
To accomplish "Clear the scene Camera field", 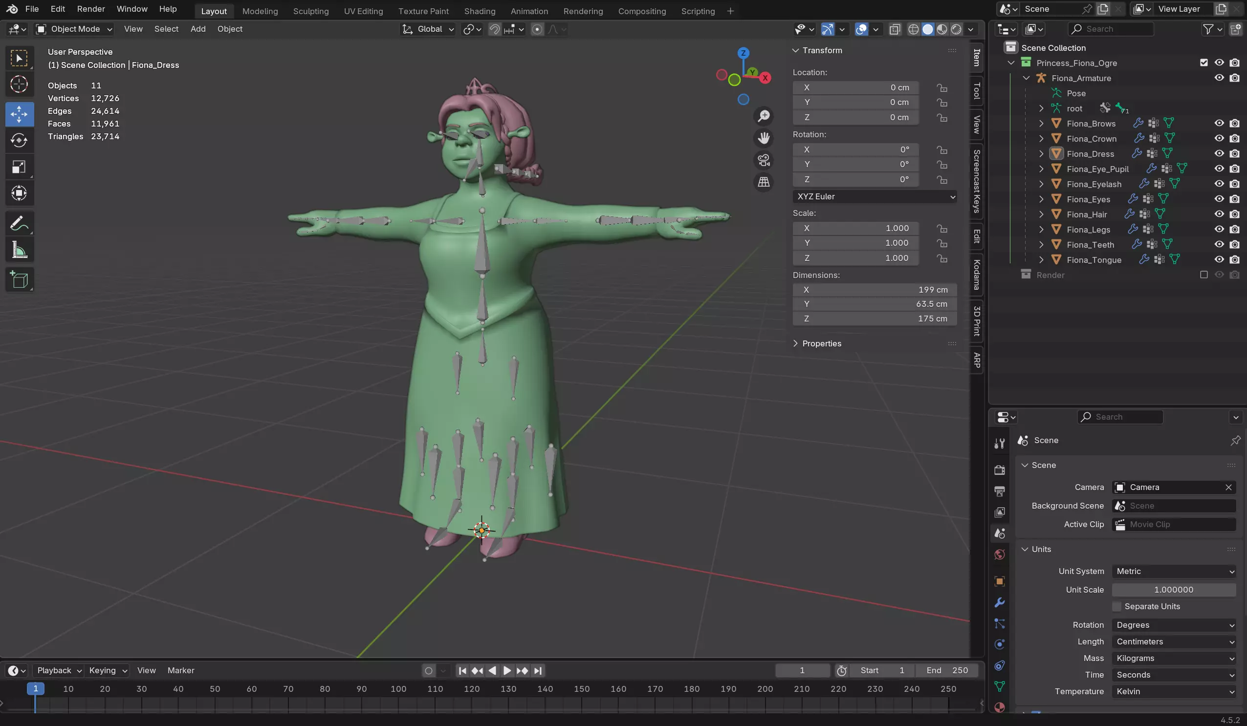I will [1228, 488].
